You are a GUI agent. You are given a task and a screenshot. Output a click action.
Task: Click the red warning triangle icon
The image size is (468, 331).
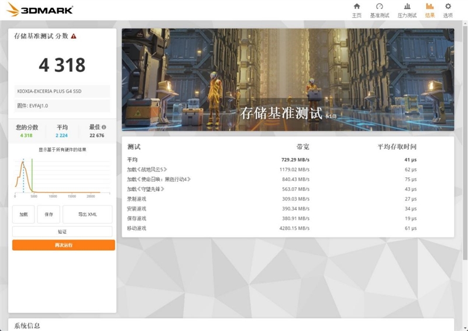pos(74,36)
